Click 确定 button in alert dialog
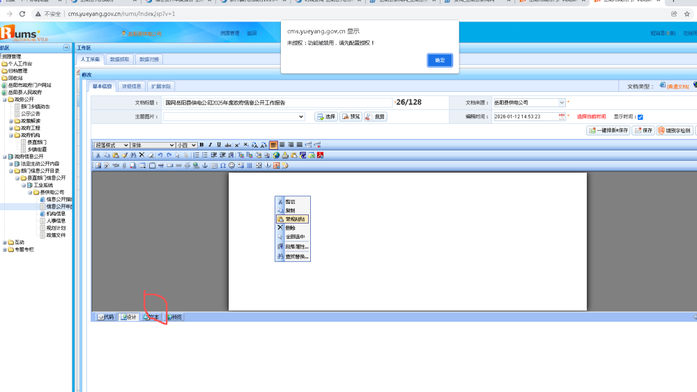The width and height of the screenshot is (697, 392). (x=439, y=61)
